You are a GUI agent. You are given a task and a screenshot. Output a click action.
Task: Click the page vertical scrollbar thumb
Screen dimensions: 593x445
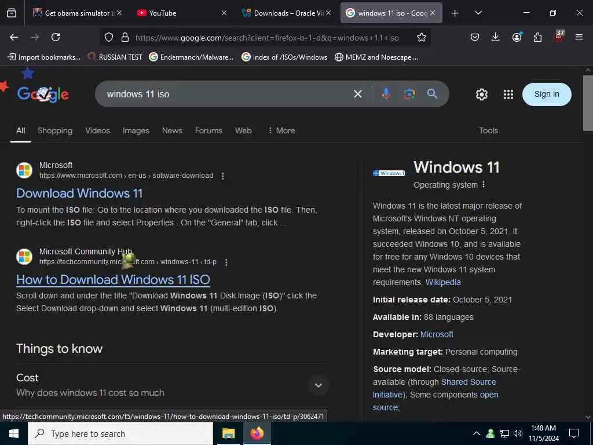(x=588, y=103)
